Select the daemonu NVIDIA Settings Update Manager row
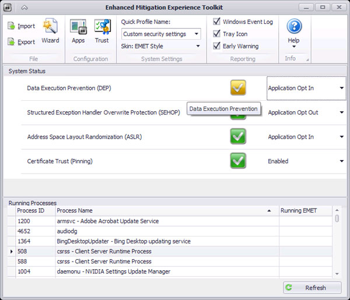Screen dimensions: 350x300 point(170,271)
